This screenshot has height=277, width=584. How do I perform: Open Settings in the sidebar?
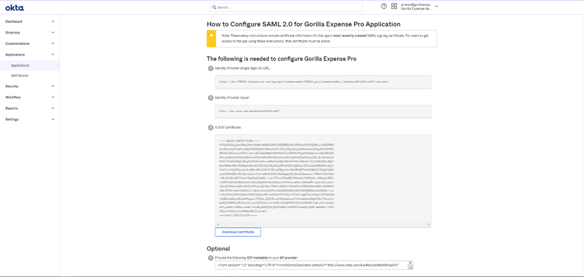pos(12,119)
